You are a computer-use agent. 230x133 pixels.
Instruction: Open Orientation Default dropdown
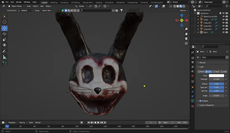pos(25,10)
